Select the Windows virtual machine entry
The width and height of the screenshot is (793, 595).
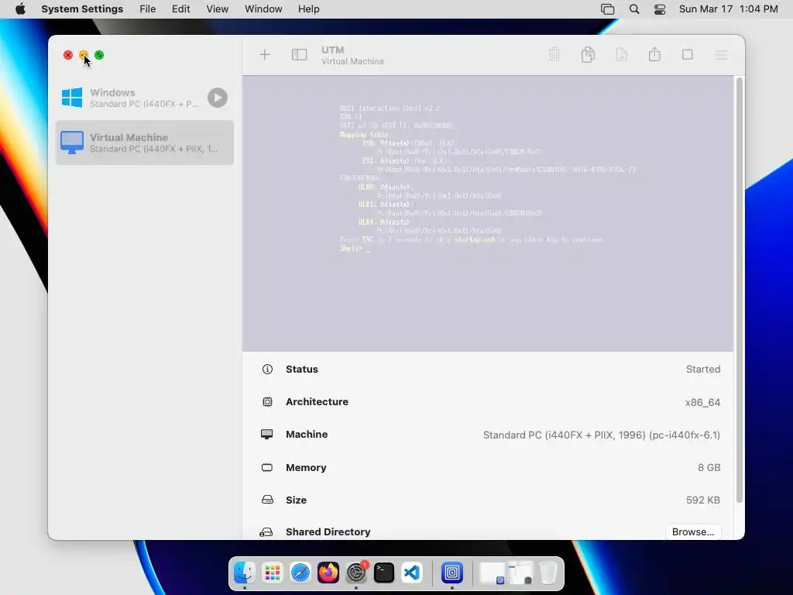click(x=145, y=98)
